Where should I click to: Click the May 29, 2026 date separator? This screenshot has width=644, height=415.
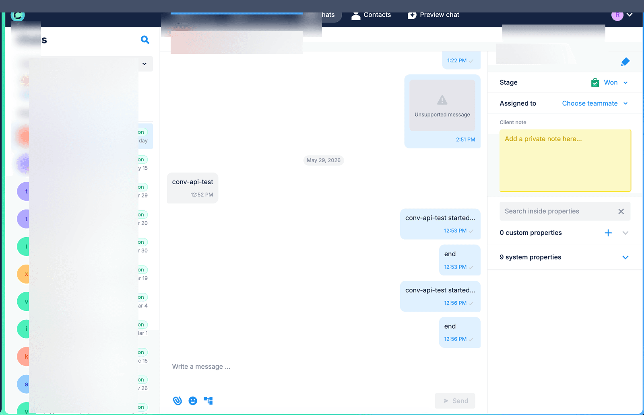(324, 160)
